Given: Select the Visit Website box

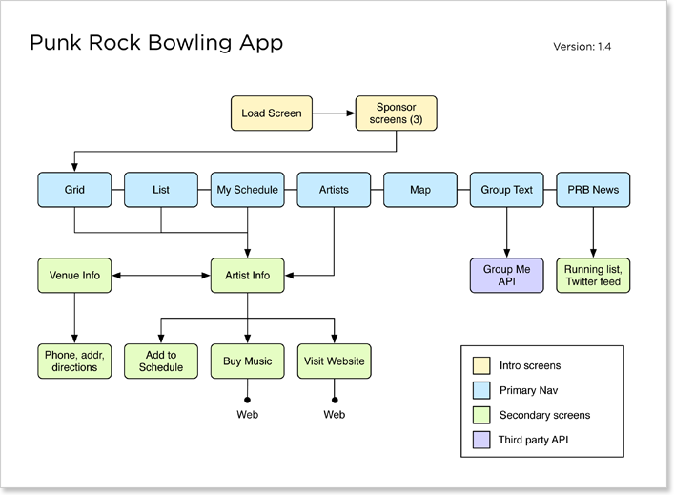Looking at the screenshot, I should pyautogui.click(x=334, y=361).
